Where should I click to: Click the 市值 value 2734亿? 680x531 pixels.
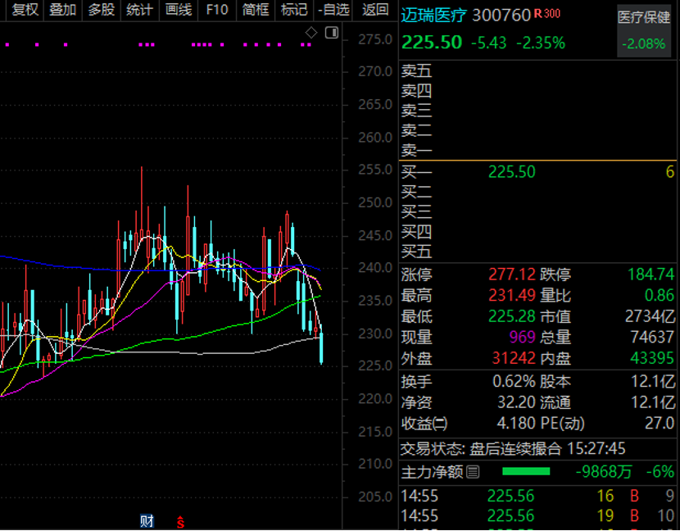650,316
